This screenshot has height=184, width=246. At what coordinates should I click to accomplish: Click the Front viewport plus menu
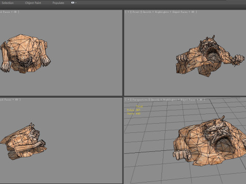click(x=128, y=12)
